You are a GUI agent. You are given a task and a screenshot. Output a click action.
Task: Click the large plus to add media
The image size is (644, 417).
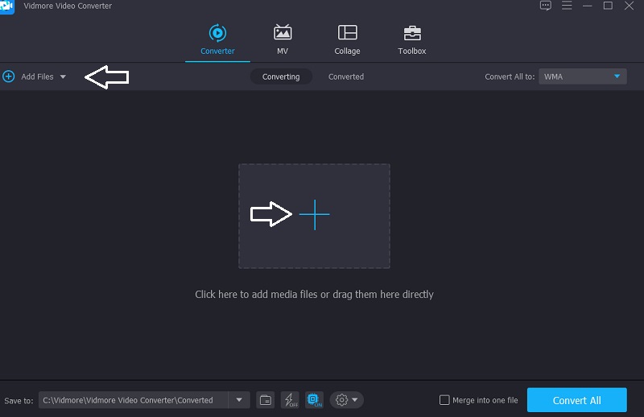[x=314, y=215]
